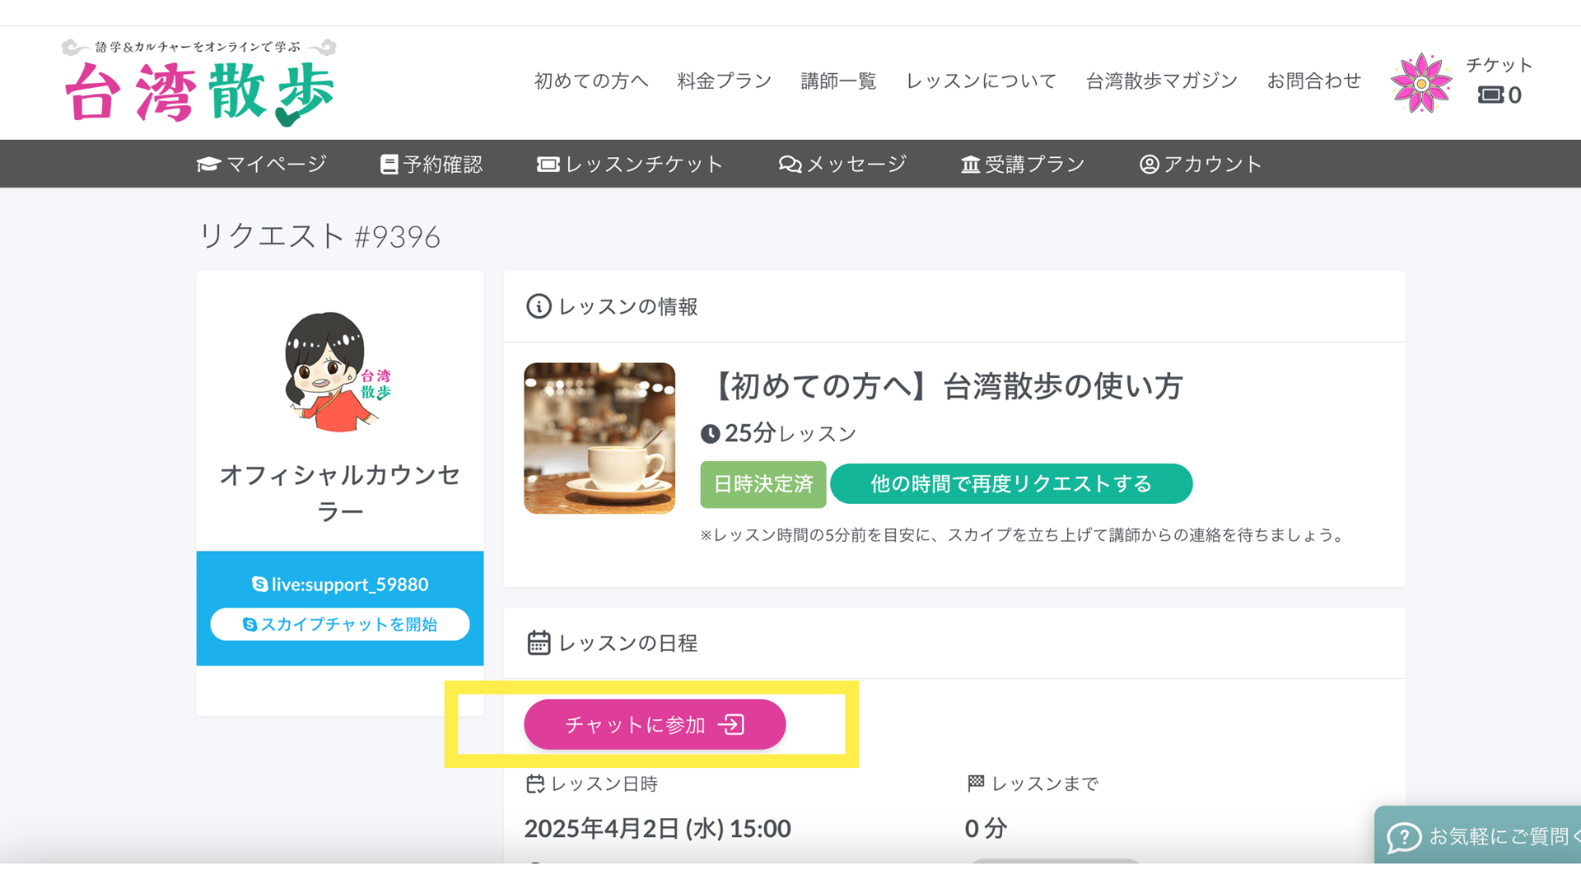Click the 日時決定済 status badge
1581x889 pixels.
(763, 484)
